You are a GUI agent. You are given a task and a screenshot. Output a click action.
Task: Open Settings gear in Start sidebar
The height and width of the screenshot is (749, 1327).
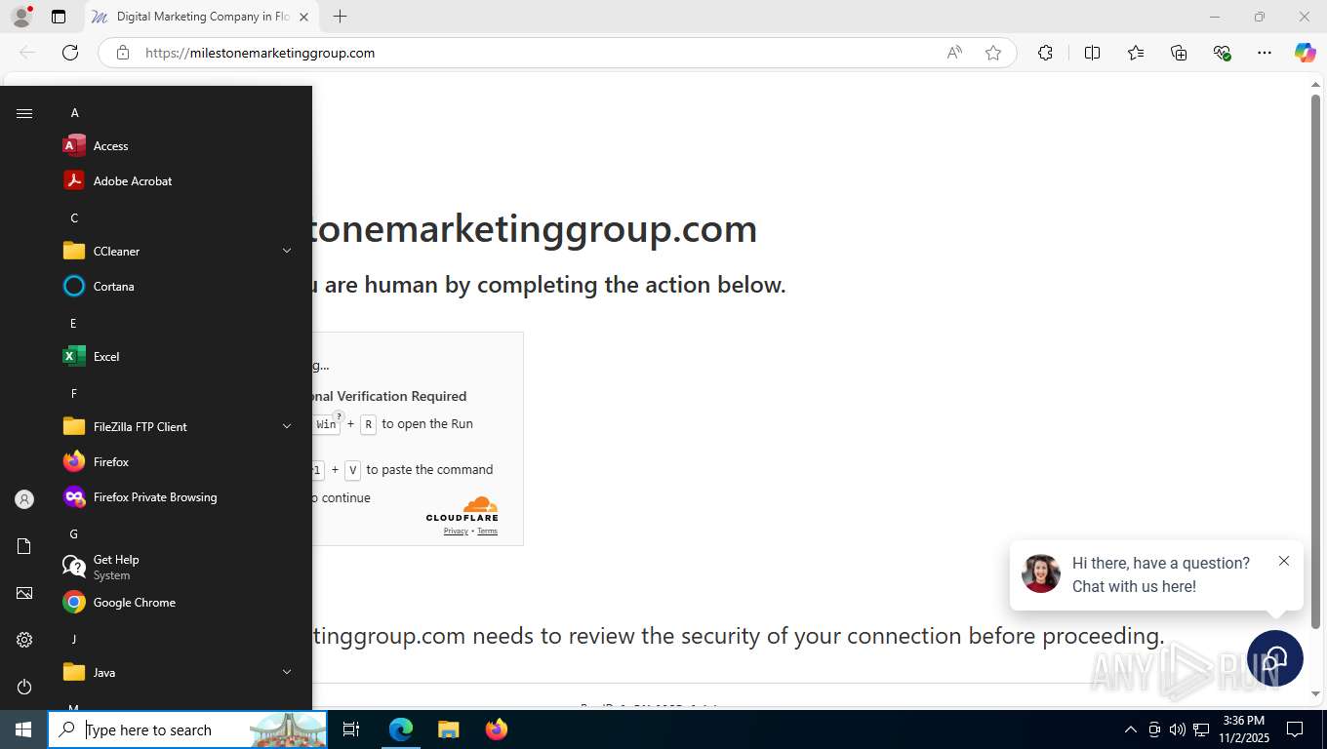tap(24, 640)
